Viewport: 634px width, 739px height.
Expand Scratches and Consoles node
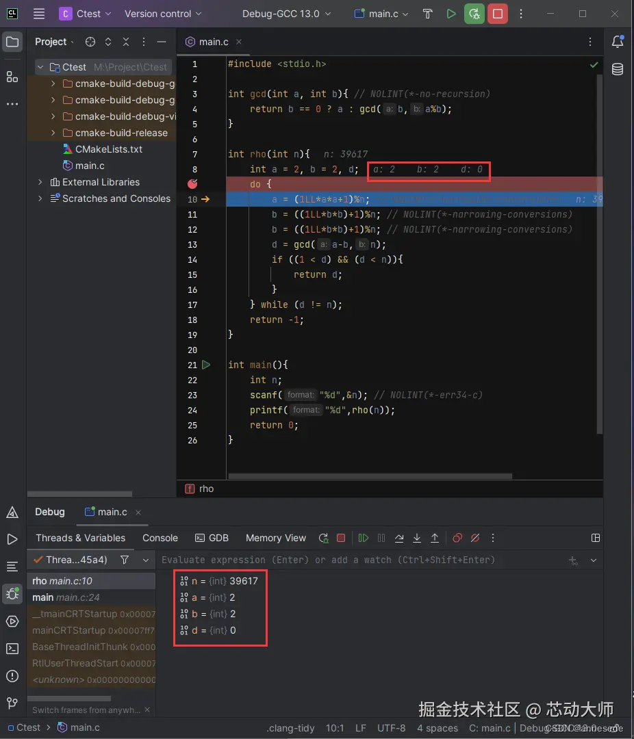(40, 198)
